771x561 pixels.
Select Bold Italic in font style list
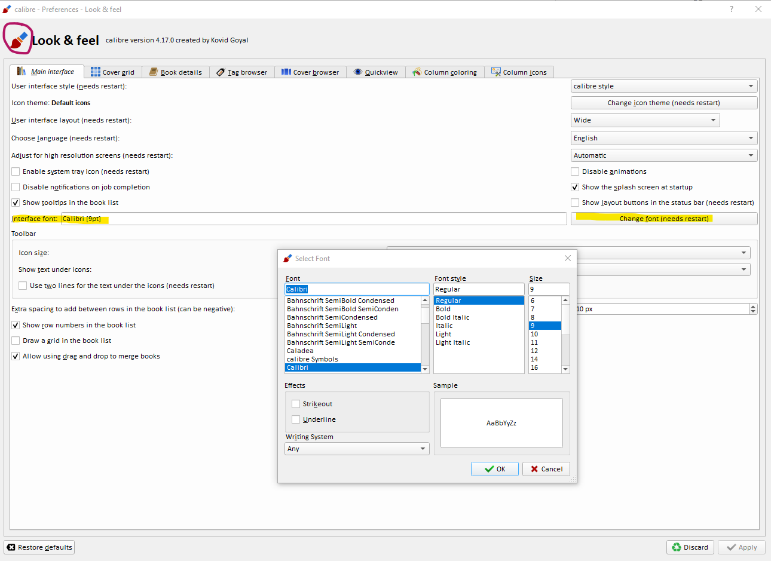point(452,317)
